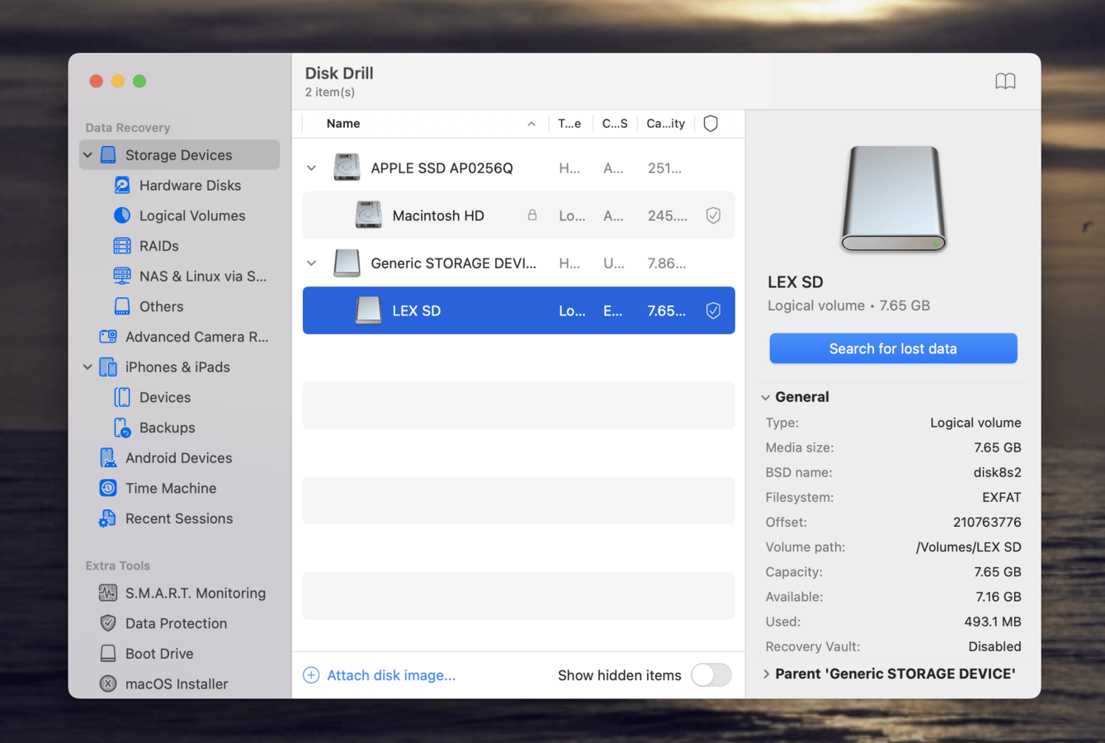The height and width of the screenshot is (743, 1105).
Task: Click the 210763776 offset value
Action: (987, 523)
